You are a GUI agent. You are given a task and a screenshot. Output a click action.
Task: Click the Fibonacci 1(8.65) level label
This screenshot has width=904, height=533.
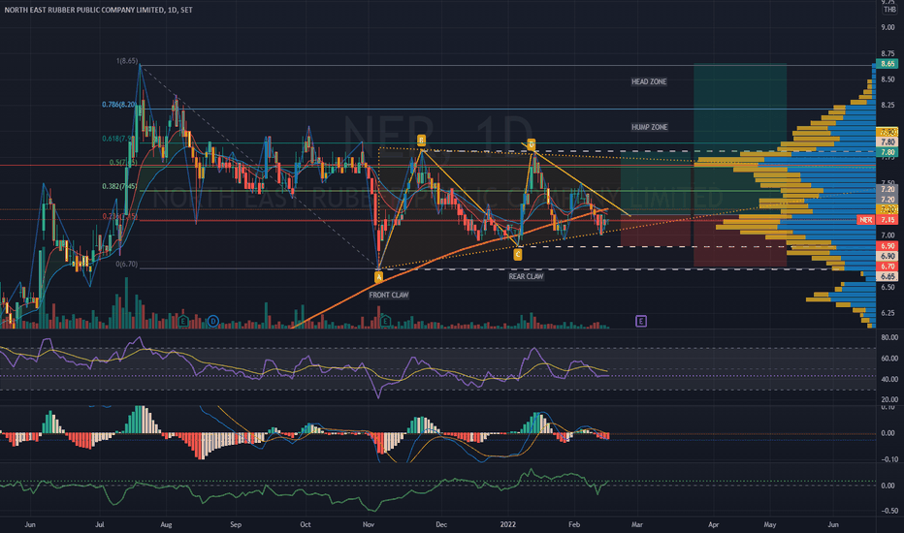(x=127, y=60)
